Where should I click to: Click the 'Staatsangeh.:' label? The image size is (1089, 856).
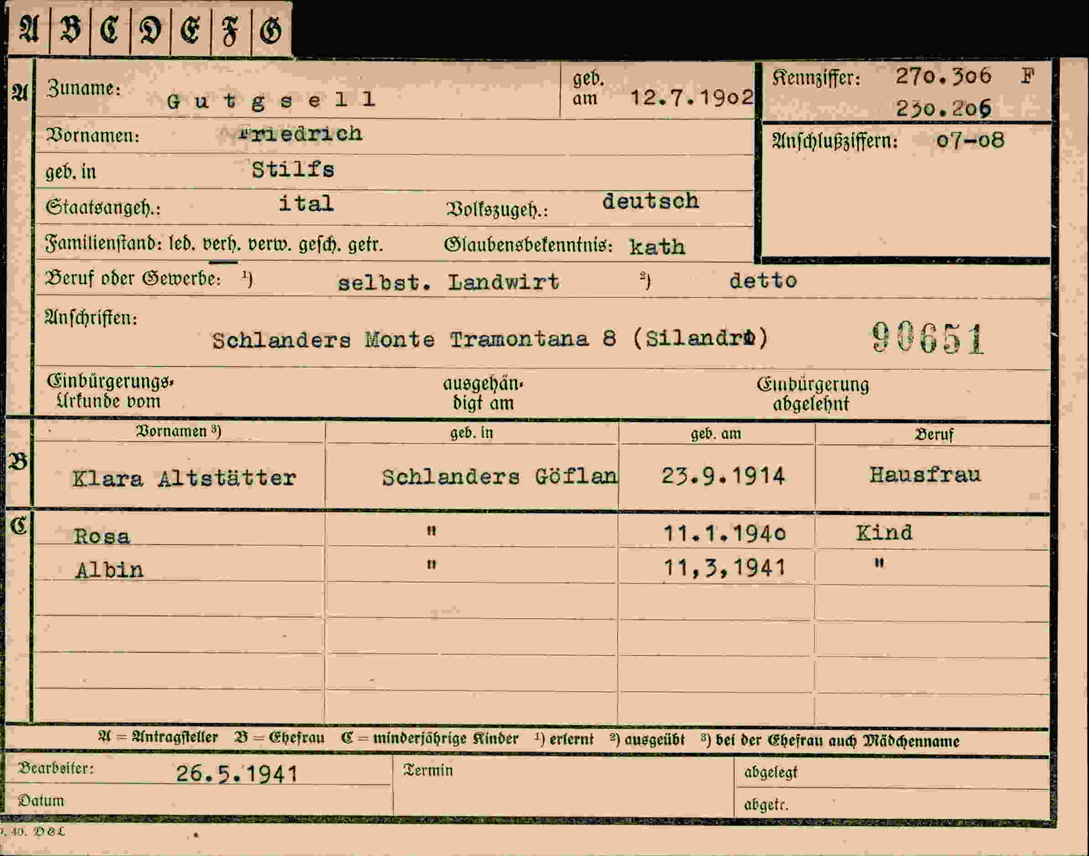103,207
